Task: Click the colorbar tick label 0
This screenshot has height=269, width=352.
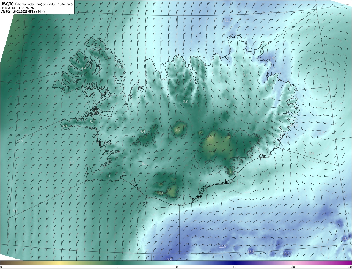Action: click(1, 267)
